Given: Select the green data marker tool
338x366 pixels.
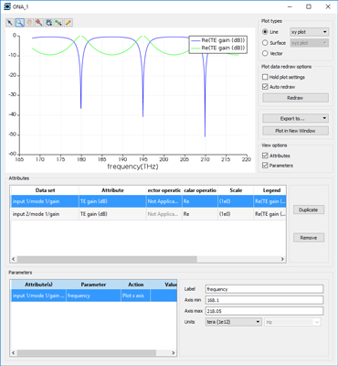Looking at the screenshot, I should pos(58,23).
